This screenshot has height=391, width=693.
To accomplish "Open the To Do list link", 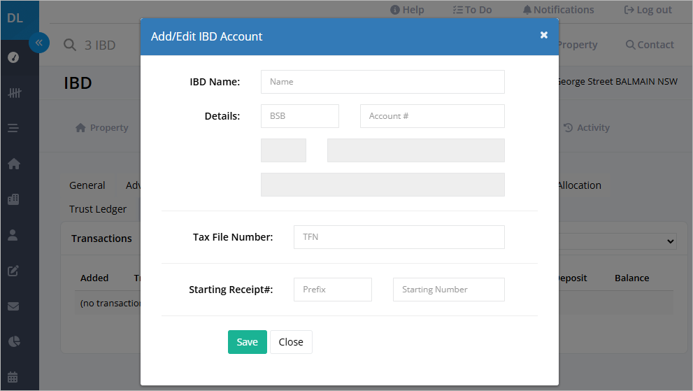I will click(x=472, y=10).
